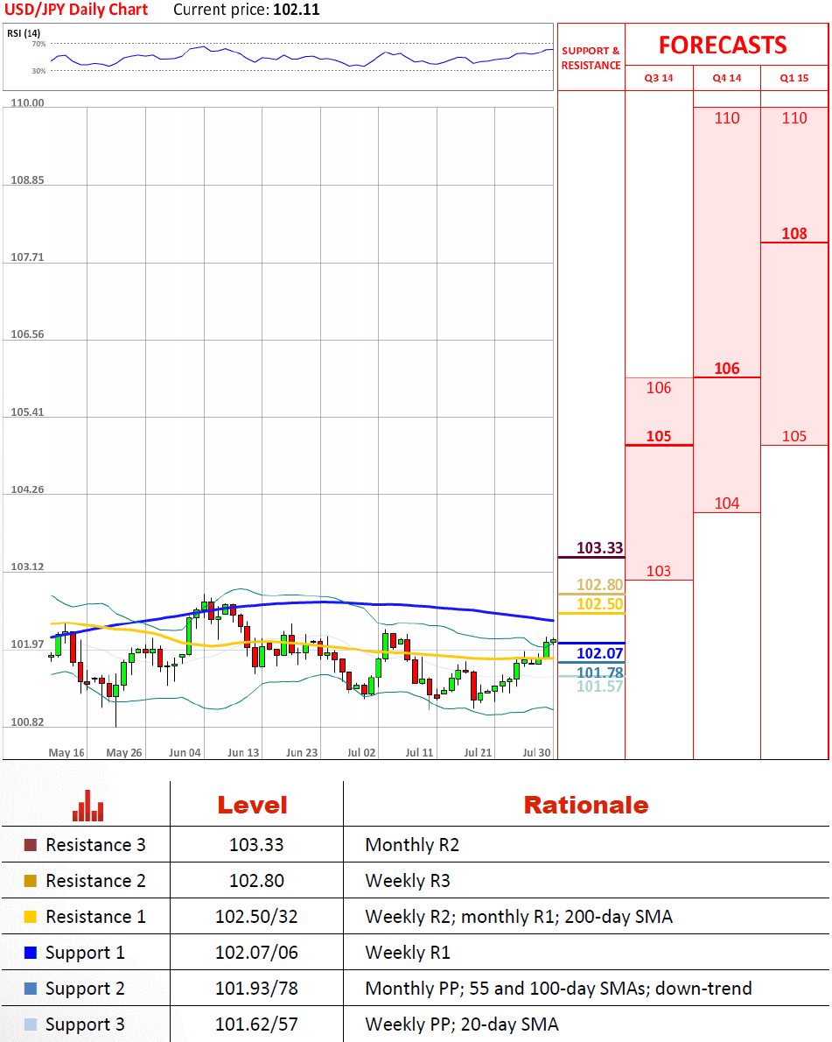The width and height of the screenshot is (832, 1042).
Task: Click the current price value 102.11
Action: [297, 10]
